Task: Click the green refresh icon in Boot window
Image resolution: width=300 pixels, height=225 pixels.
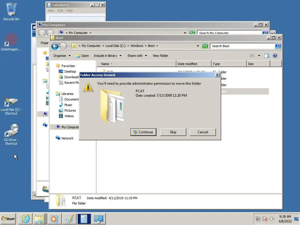Action: [205, 46]
